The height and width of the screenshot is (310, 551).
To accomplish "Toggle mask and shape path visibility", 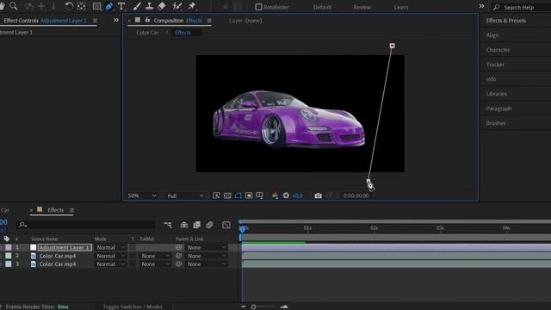I will click(x=238, y=195).
